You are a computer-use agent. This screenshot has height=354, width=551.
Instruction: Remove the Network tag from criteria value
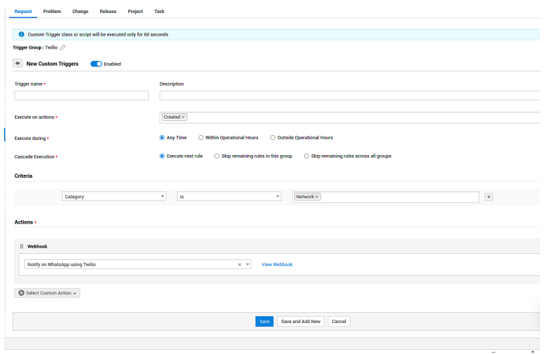(317, 197)
